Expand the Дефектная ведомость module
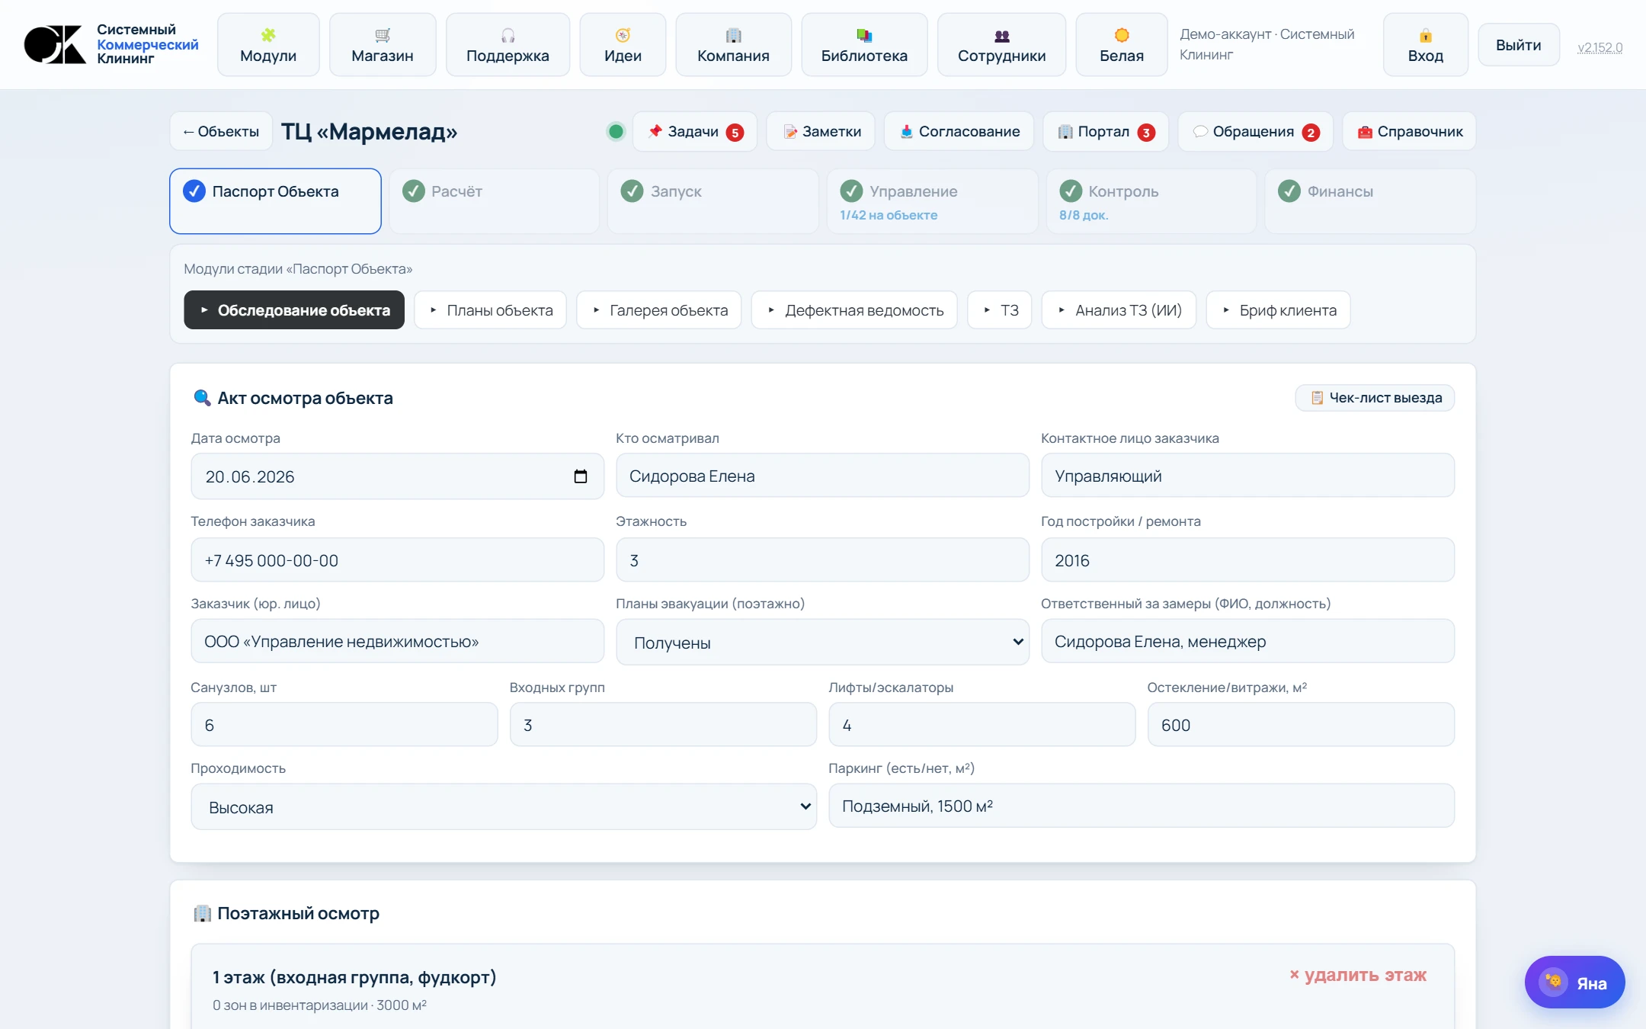Screen dimensions: 1646x1029 tap(854, 310)
